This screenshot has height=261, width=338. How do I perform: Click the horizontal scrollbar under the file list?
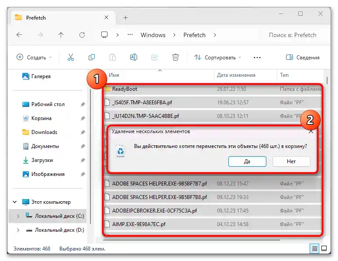tap(191, 240)
